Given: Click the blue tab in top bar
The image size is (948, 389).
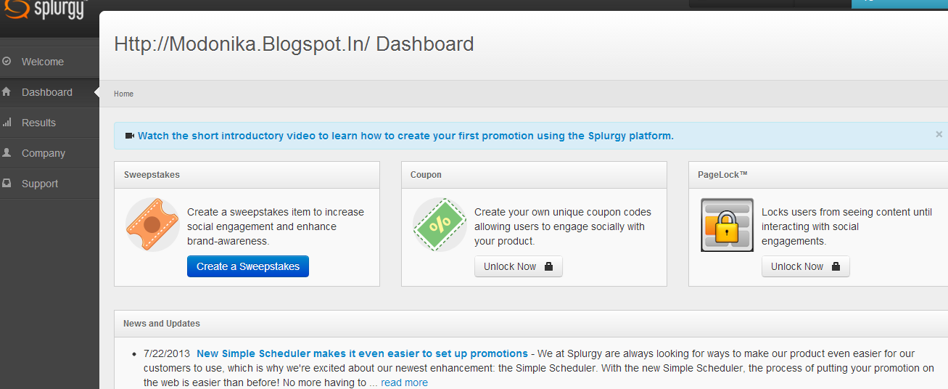Looking at the screenshot, I should [x=899, y=3].
